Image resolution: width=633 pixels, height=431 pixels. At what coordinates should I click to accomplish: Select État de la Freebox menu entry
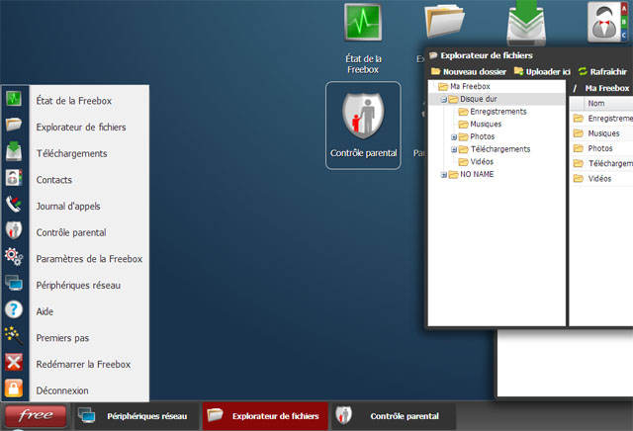[x=74, y=101]
